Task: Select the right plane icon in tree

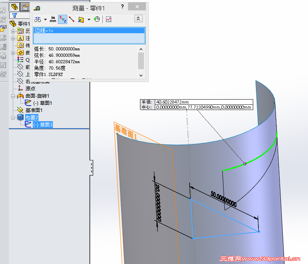Action: click(x=20, y=81)
